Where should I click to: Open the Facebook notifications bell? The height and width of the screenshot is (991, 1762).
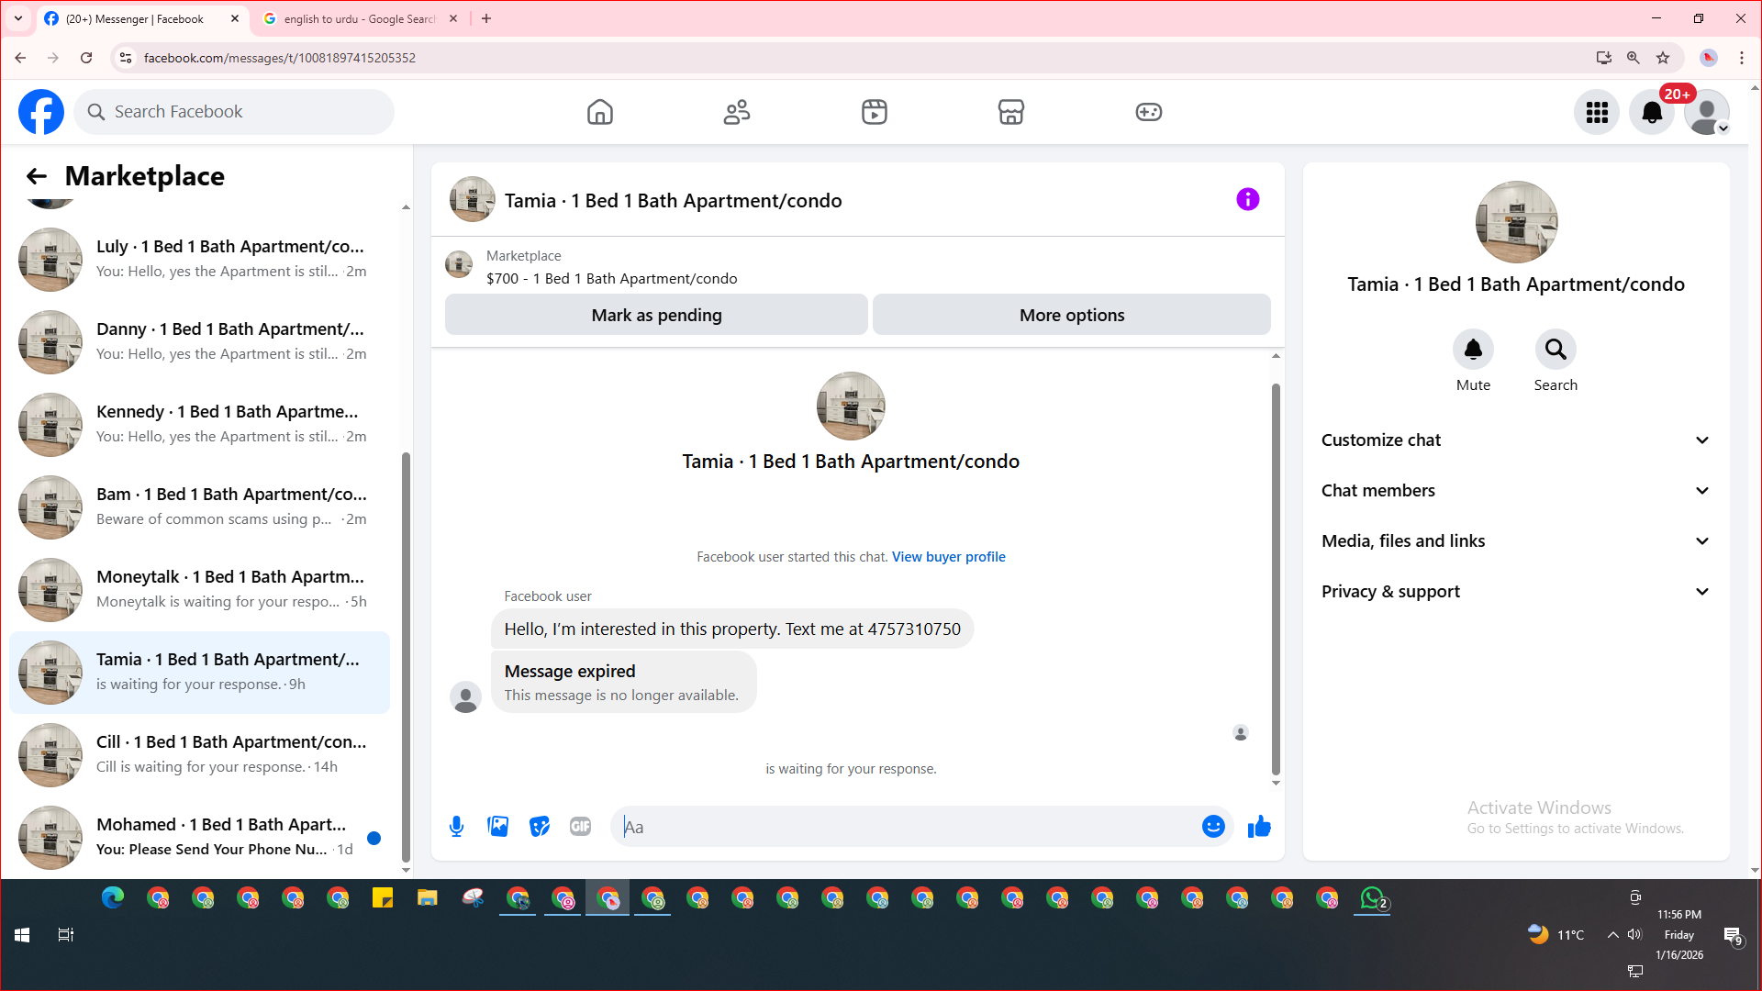click(1651, 112)
